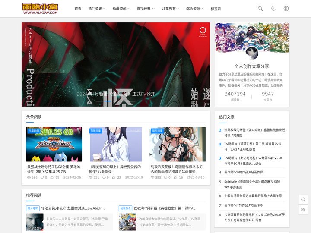Viewport: 311px width, 233px height.
Task: Click the 2022-12-10 post date
Action: coord(134,177)
